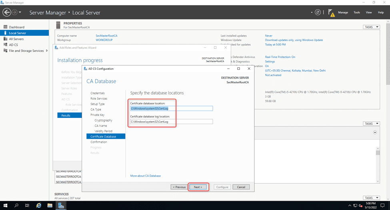Click the WORKGROUP link
This screenshot has width=390, height=210.
(104, 40)
